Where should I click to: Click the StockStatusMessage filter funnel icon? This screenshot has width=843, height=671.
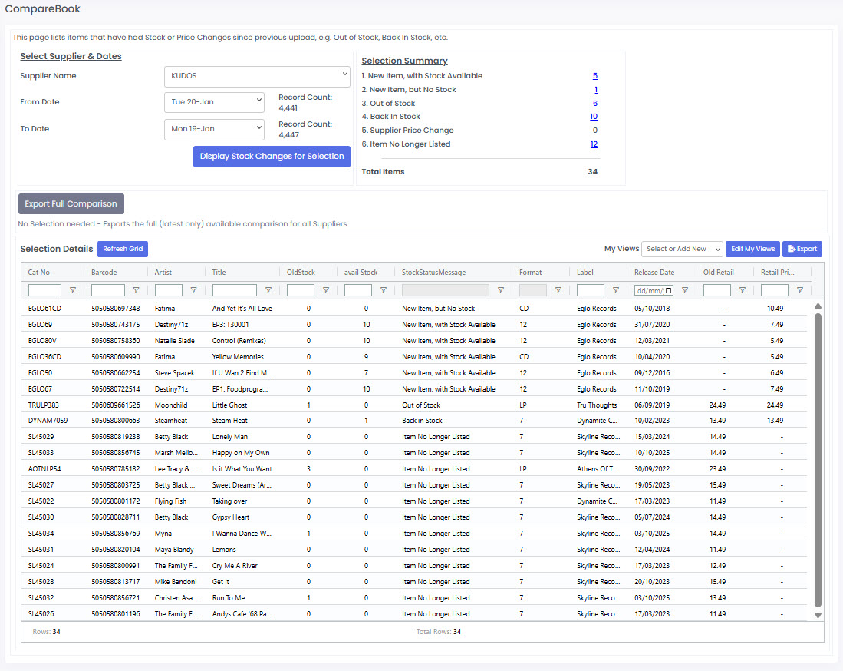click(500, 290)
